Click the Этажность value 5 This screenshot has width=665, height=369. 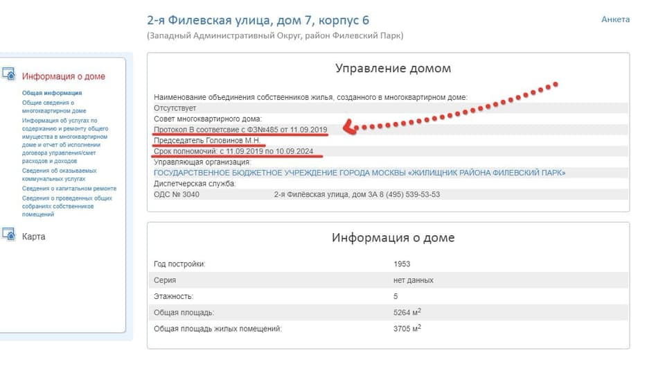point(396,296)
